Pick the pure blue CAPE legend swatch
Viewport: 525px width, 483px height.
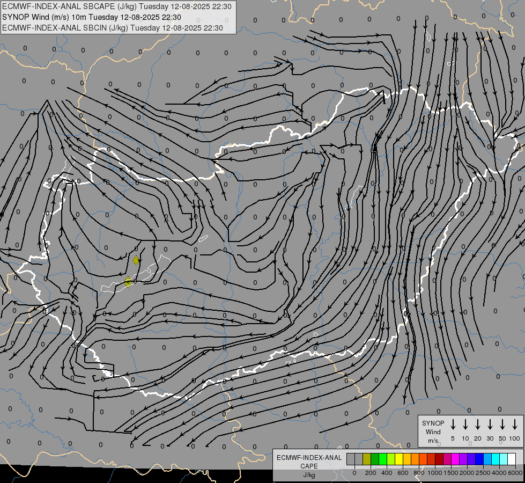[479, 459]
